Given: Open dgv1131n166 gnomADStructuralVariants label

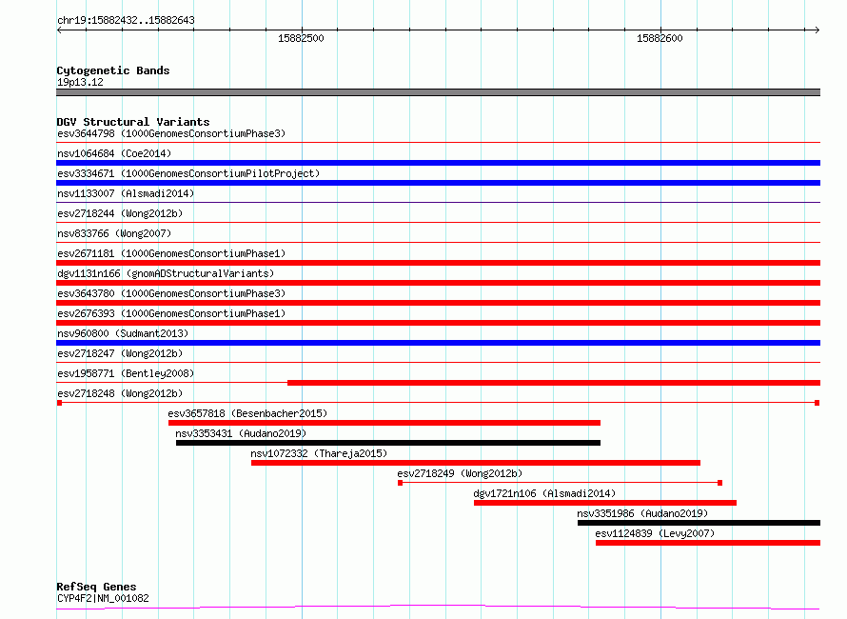Looking at the screenshot, I should tap(166, 273).
